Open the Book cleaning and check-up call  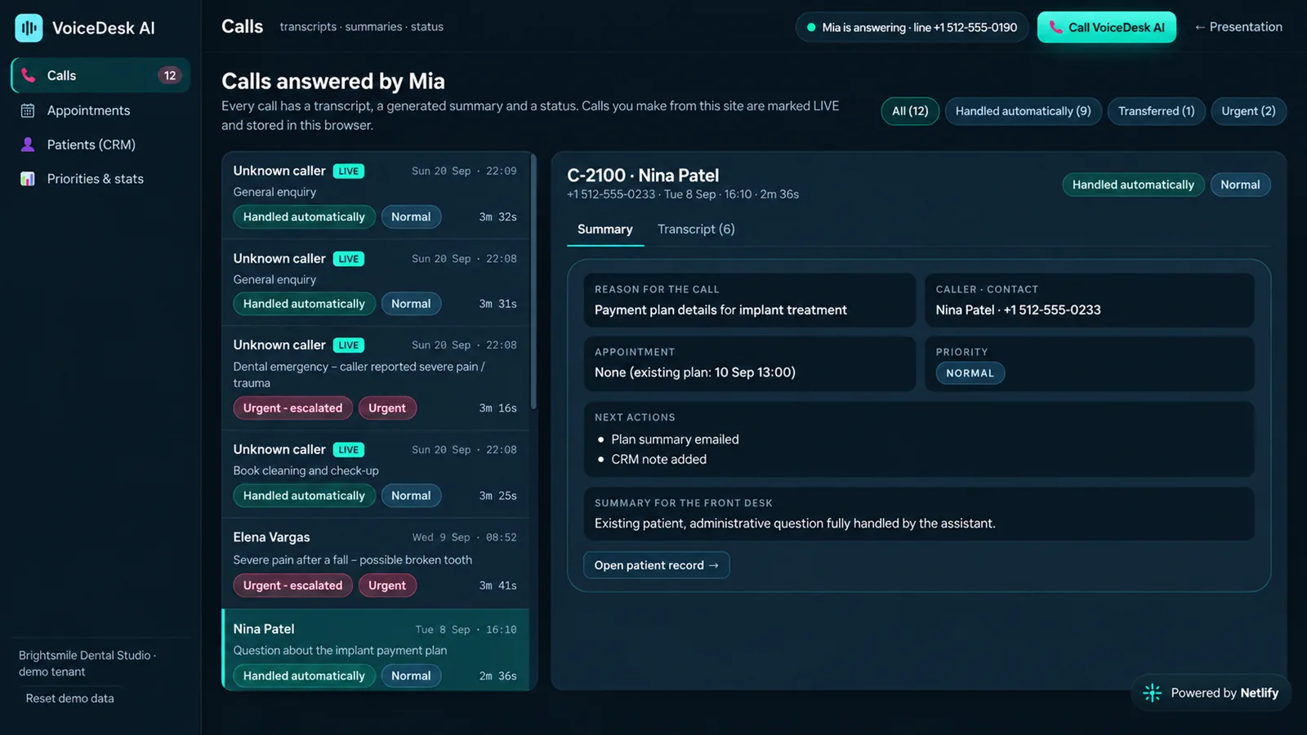tap(376, 474)
